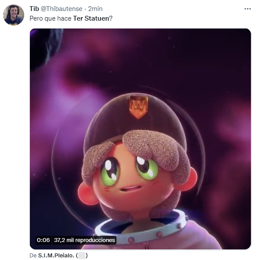258x260 pixels.
Task: Click the dark asteroid in video corner
Action: point(45,48)
